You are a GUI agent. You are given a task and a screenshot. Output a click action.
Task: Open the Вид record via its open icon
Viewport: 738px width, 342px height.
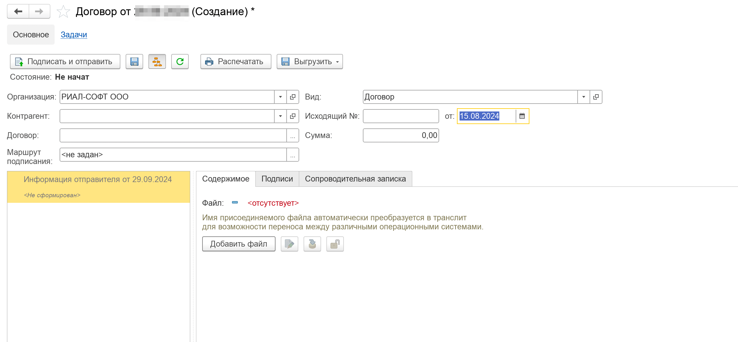coord(596,97)
